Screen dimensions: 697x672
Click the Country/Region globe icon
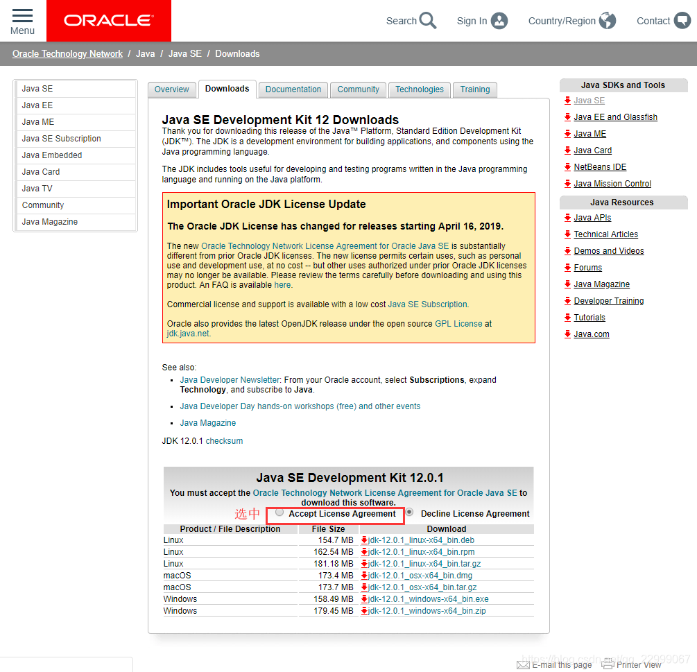tap(608, 20)
